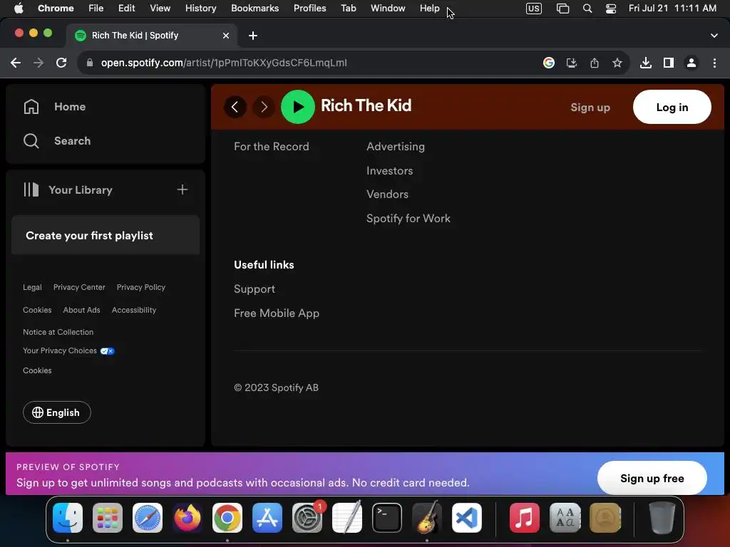Open Launchpad from the Dock
This screenshot has height=547, width=730.
click(x=108, y=518)
